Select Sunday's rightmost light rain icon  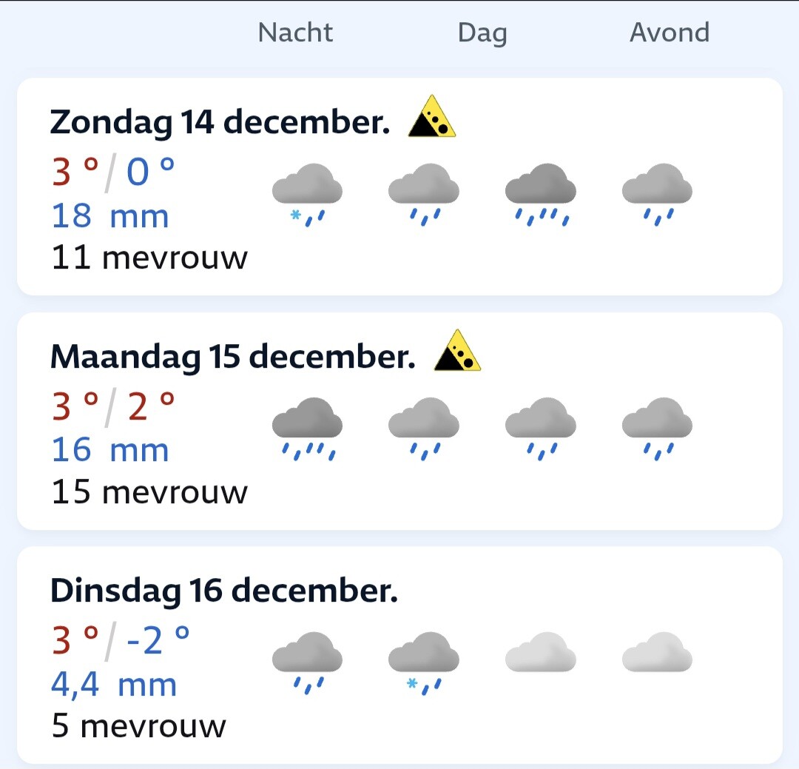click(657, 193)
